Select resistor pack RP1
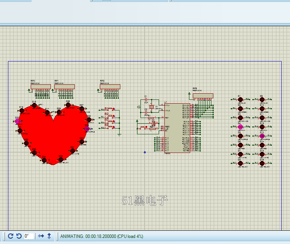The image size is (290, 244). 65,87
